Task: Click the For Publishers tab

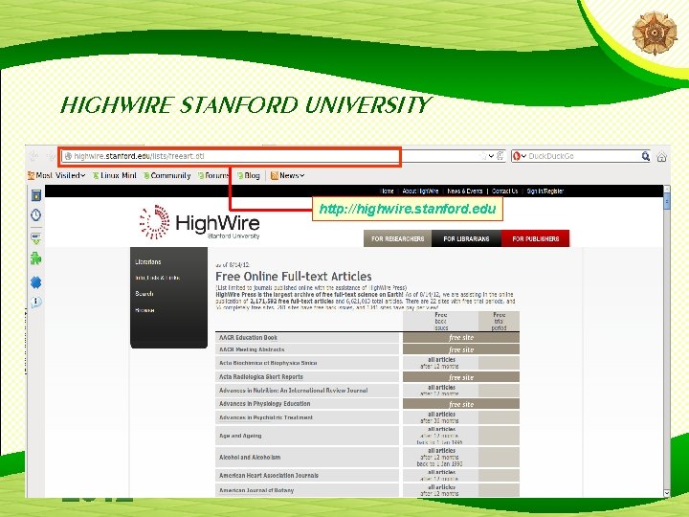Action: click(535, 238)
